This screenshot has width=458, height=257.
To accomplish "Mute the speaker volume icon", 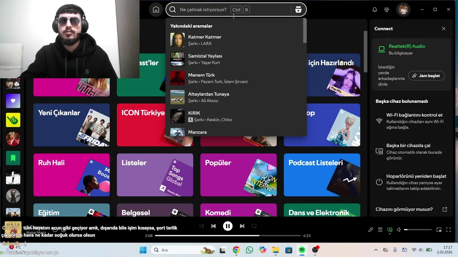I will coord(399,230).
